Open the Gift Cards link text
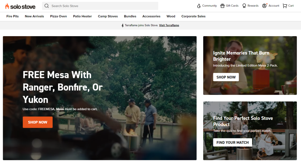Screen dimensions: 301x162 (x=232, y=6)
